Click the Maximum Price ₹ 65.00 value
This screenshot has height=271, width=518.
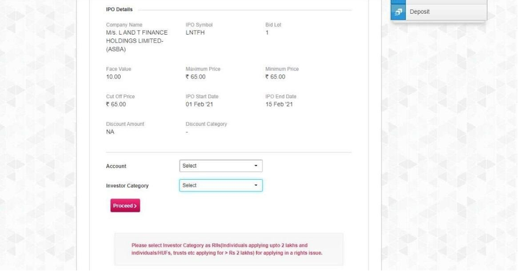[x=196, y=77]
